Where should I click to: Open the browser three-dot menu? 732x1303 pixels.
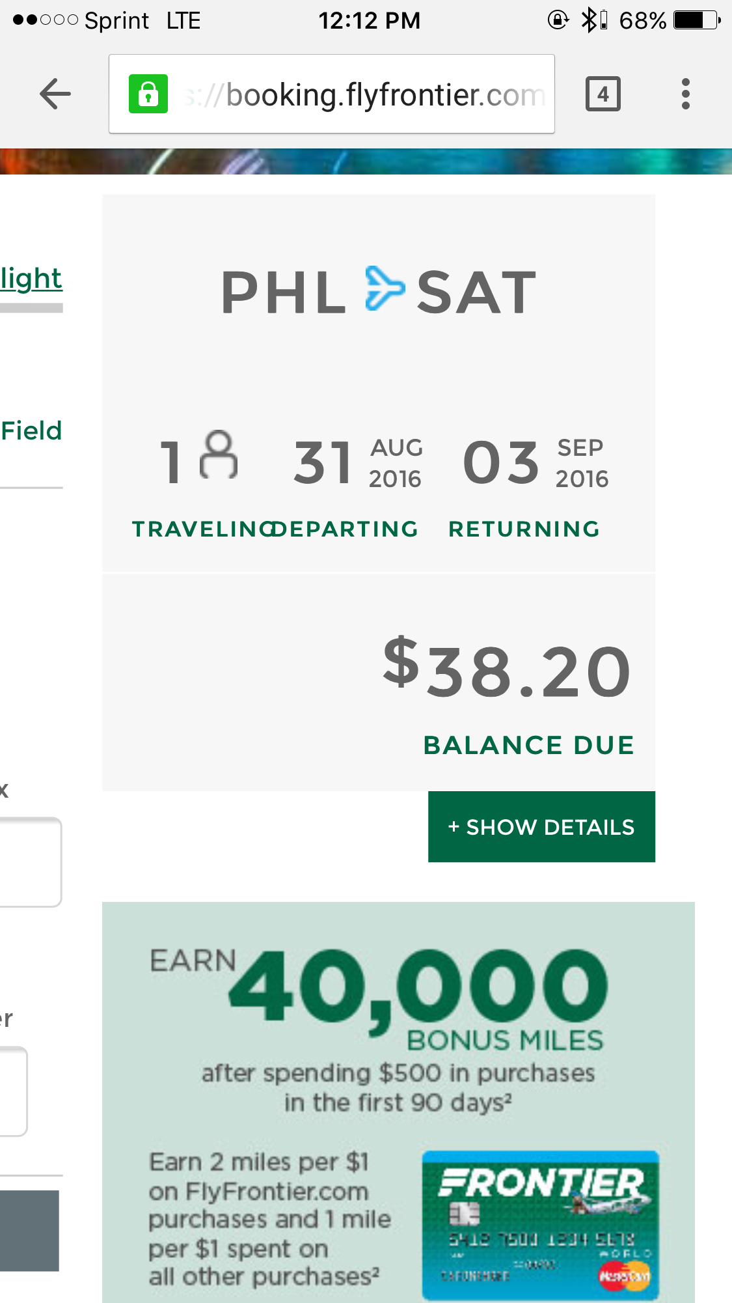click(x=685, y=94)
